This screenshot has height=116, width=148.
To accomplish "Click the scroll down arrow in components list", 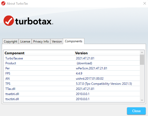I will click(x=142, y=100).
